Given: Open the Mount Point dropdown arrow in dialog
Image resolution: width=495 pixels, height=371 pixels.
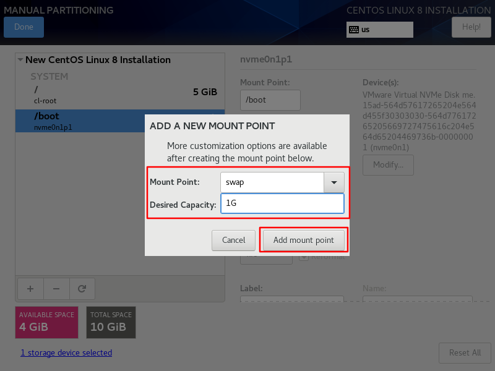Looking at the screenshot, I should 334,182.
